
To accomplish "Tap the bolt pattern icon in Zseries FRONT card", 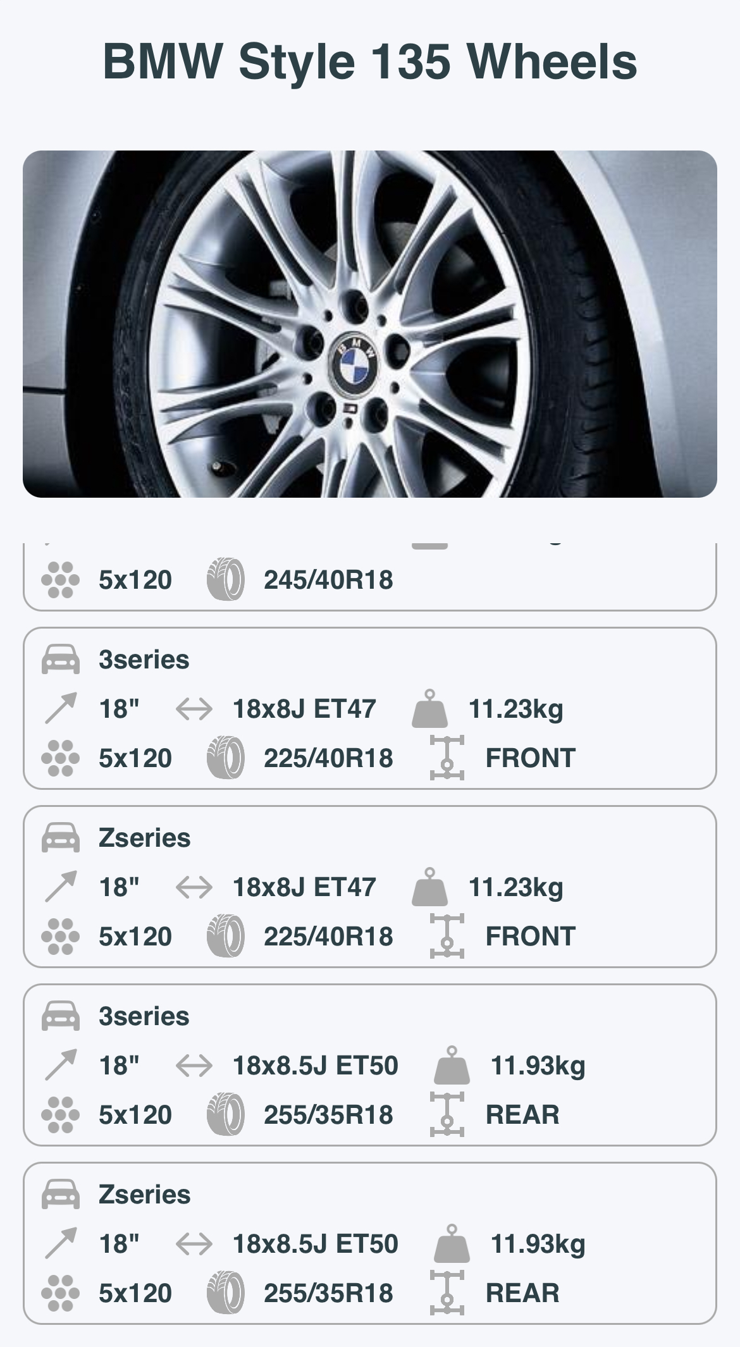I will (61, 936).
